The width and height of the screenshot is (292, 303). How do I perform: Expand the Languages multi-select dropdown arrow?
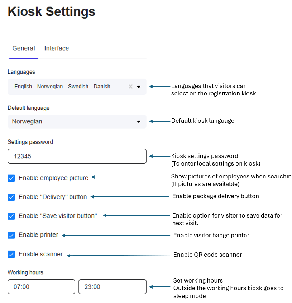point(139,87)
